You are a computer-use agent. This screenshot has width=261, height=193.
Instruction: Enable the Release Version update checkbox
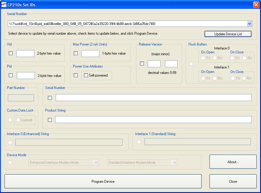(x=142, y=64)
